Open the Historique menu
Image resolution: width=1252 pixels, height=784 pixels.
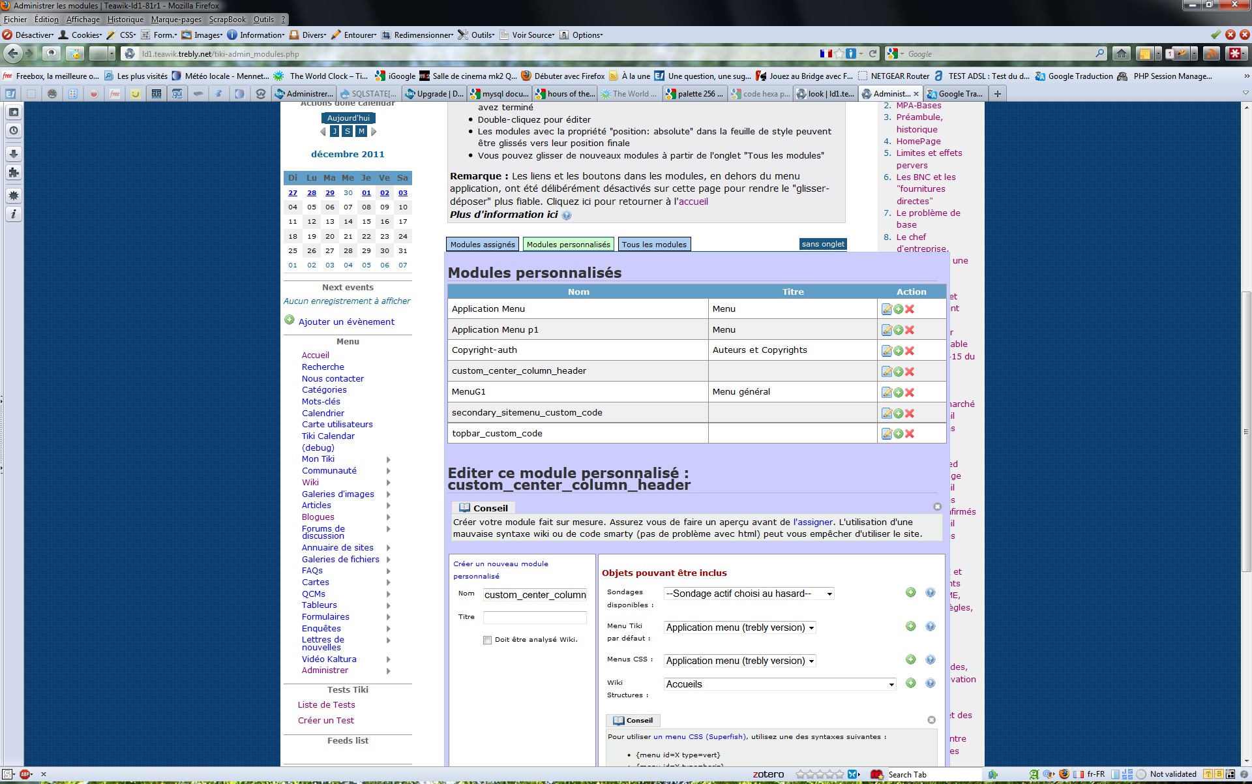125,20
